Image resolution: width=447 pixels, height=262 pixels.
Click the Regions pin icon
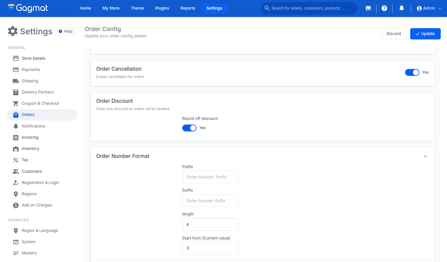(16, 194)
